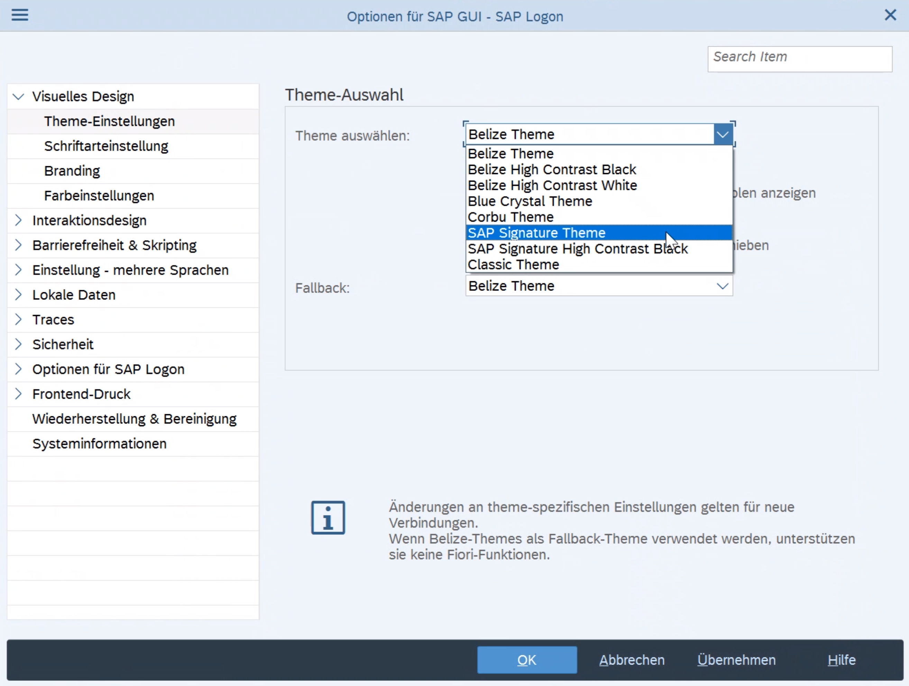
Task: Open the Theme auswählen dropdown arrow
Action: [x=723, y=134]
